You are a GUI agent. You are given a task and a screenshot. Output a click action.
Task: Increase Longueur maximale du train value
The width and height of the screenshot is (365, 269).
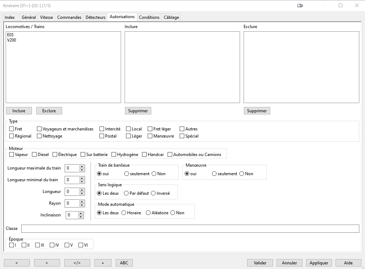(x=82, y=166)
